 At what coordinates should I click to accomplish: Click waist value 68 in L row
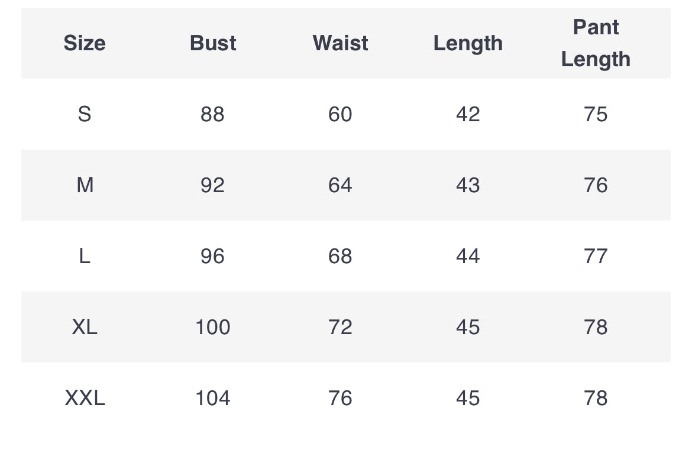pos(340,256)
